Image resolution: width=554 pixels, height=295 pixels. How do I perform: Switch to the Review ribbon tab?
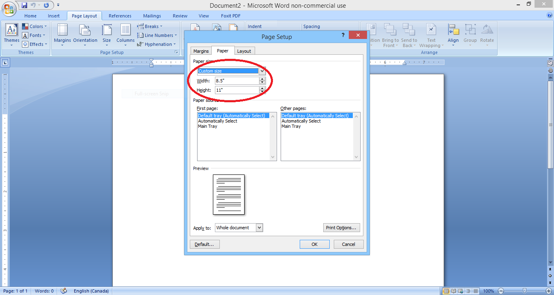[180, 16]
